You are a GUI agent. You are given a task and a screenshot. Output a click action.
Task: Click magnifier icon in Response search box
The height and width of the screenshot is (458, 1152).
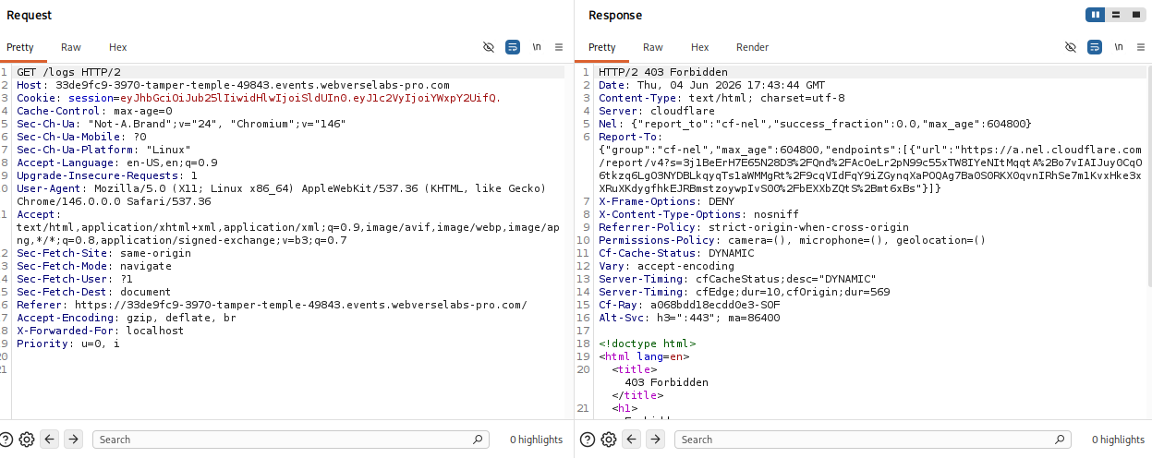pos(1060,440)
